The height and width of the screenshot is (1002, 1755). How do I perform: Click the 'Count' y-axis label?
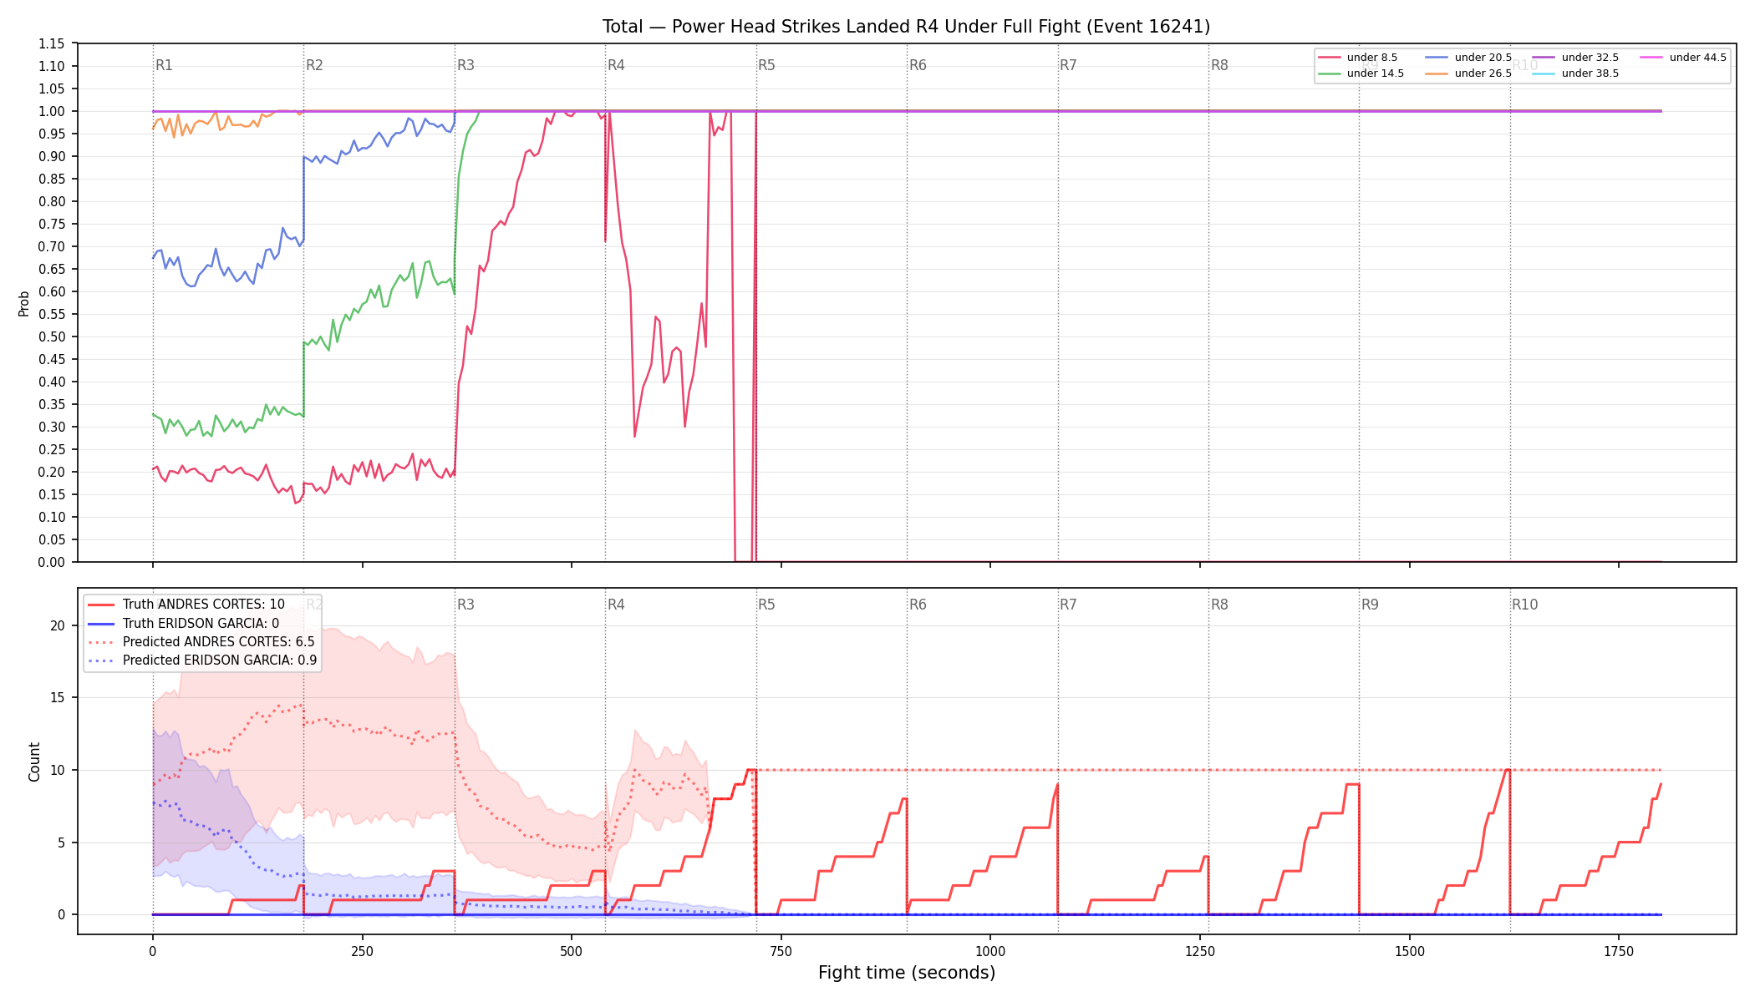pyautogui.click(x=34, y=762)
